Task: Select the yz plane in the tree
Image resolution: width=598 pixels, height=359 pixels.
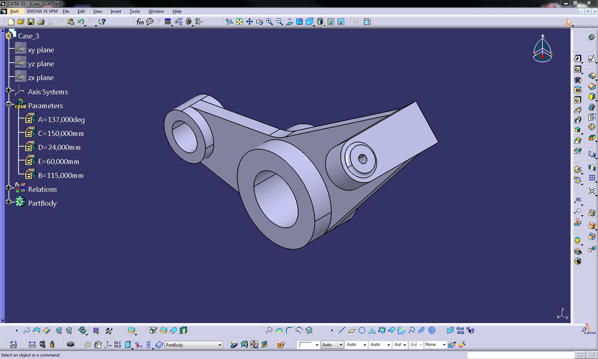Action: click(41, 64)
